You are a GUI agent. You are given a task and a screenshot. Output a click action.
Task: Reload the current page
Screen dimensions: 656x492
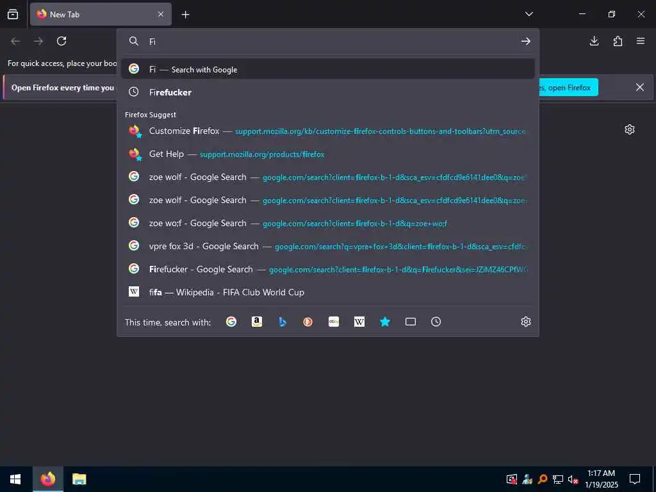click(x=61, y=41)
